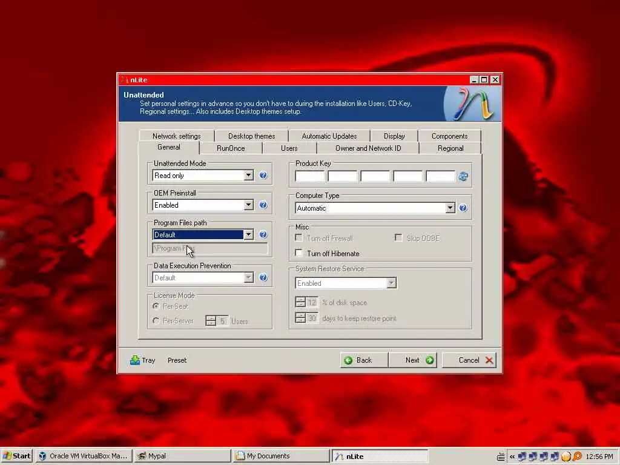
Task: Switch to Regional tab
Action: [x=450, y=148]
